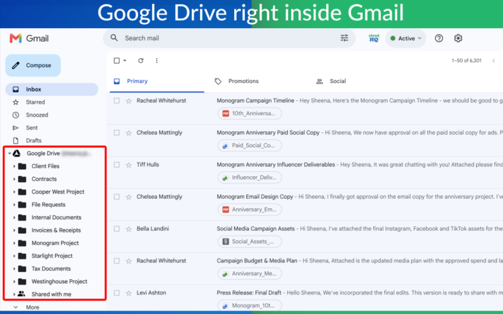Tick the select-all checkbox in the toolbar
503x314 pixels.
point(117,60)
